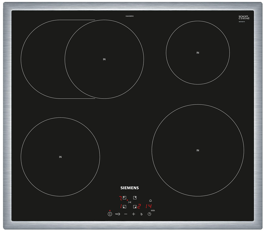The width and height of the screenshot is (268, 232).
Task: Tap the red '2' heat level display
Action: coord(139,206)
